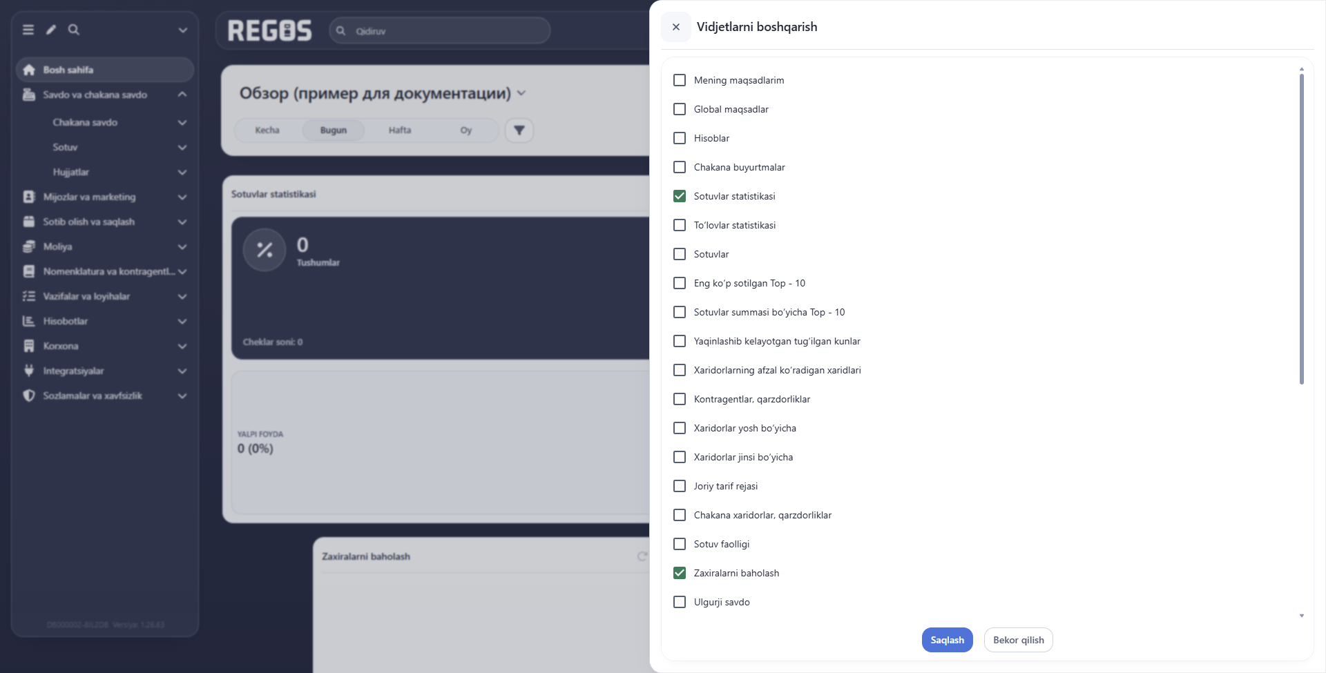Viewport: 1326px width, 673px height.
Task: Click the Korxona building icon
Action: (29, 346)
